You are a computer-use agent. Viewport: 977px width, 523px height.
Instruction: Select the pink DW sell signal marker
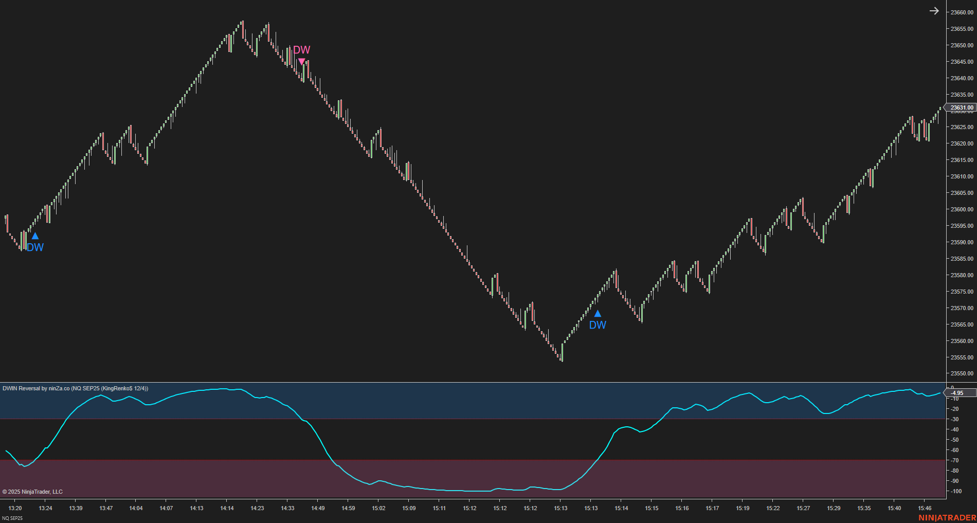301,61
